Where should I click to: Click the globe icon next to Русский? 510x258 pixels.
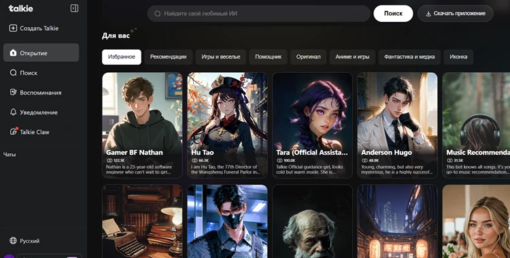(13, 241)
